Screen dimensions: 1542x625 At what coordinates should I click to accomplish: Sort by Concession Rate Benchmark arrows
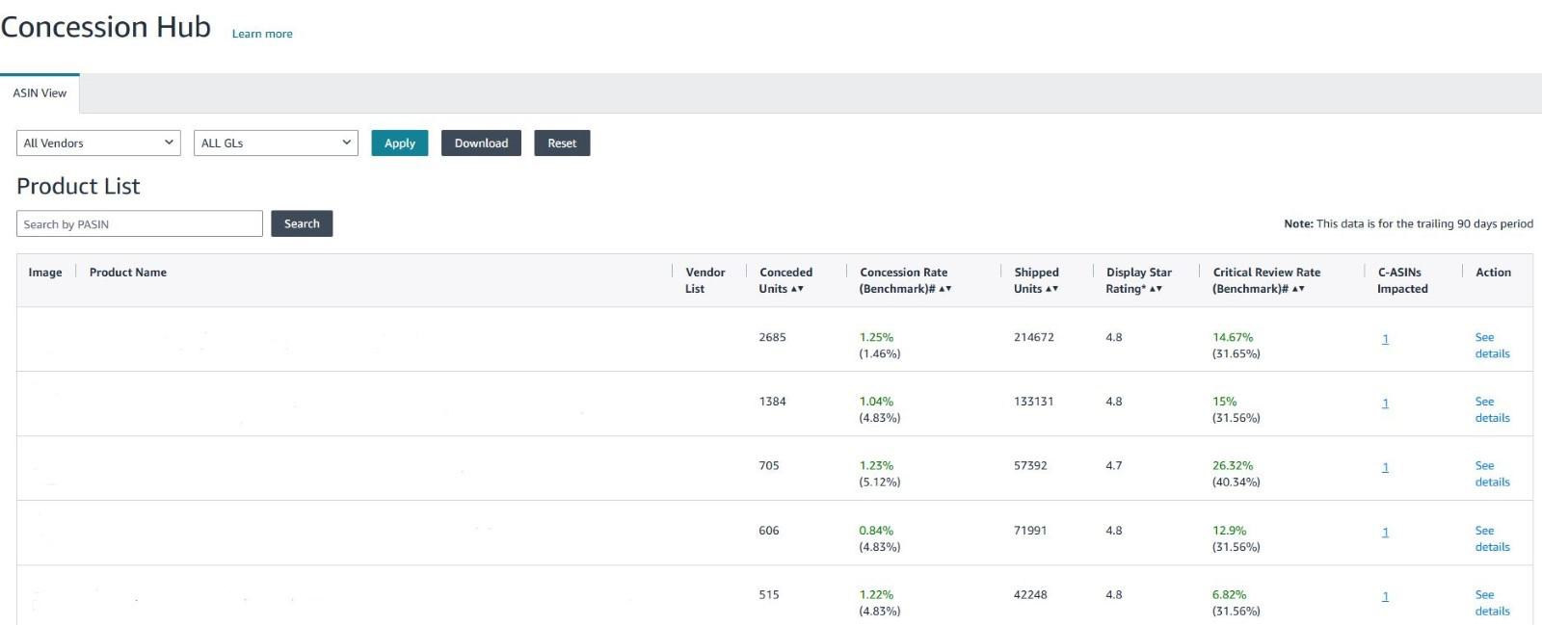945,289
